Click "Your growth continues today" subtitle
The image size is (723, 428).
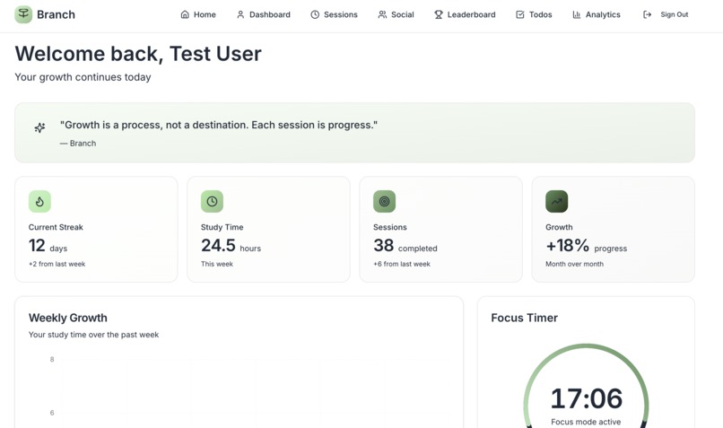pyautogui.click(x=83, y=77)
